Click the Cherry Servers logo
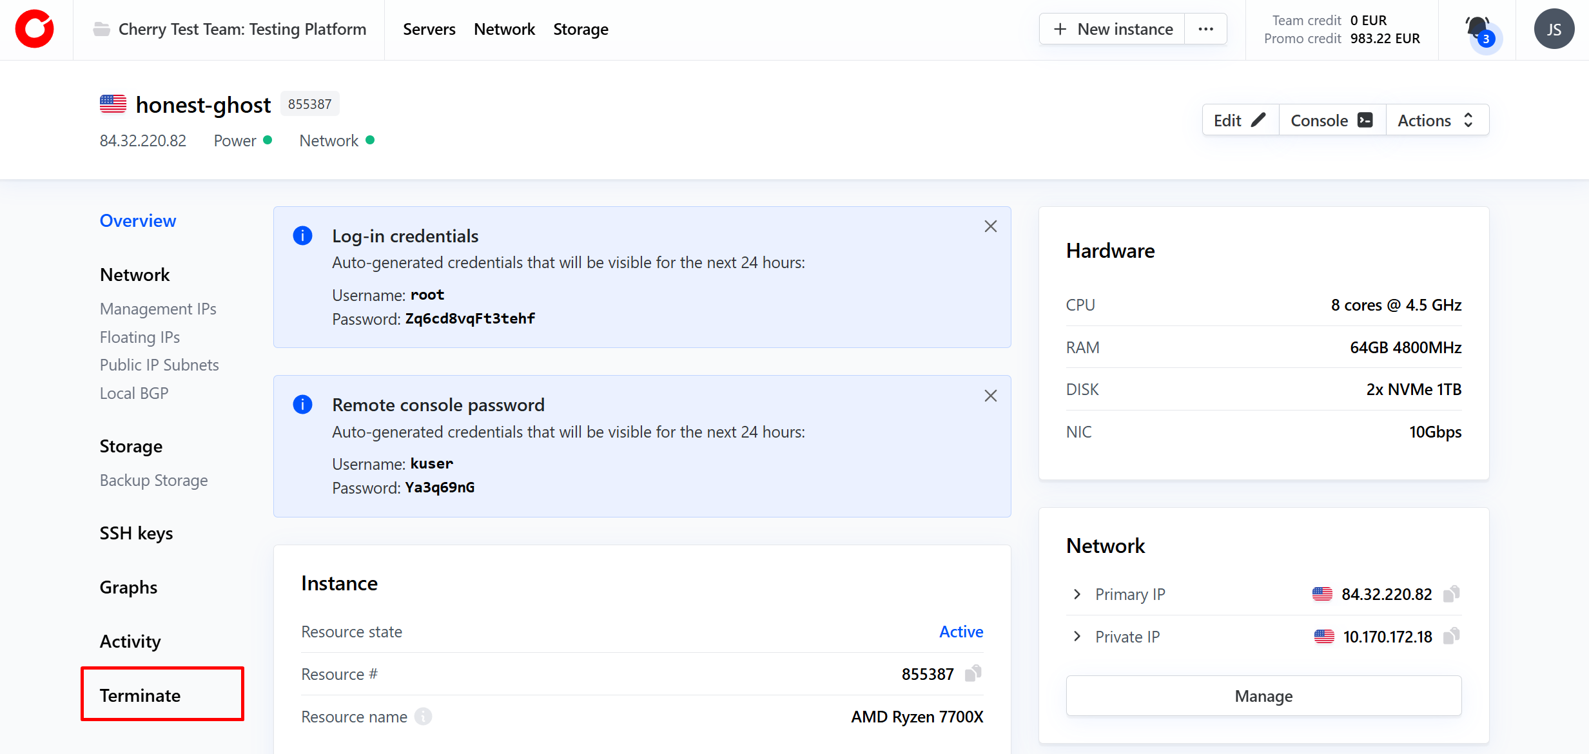Viewport: 1589px width, 754px height. coord(35,29)
